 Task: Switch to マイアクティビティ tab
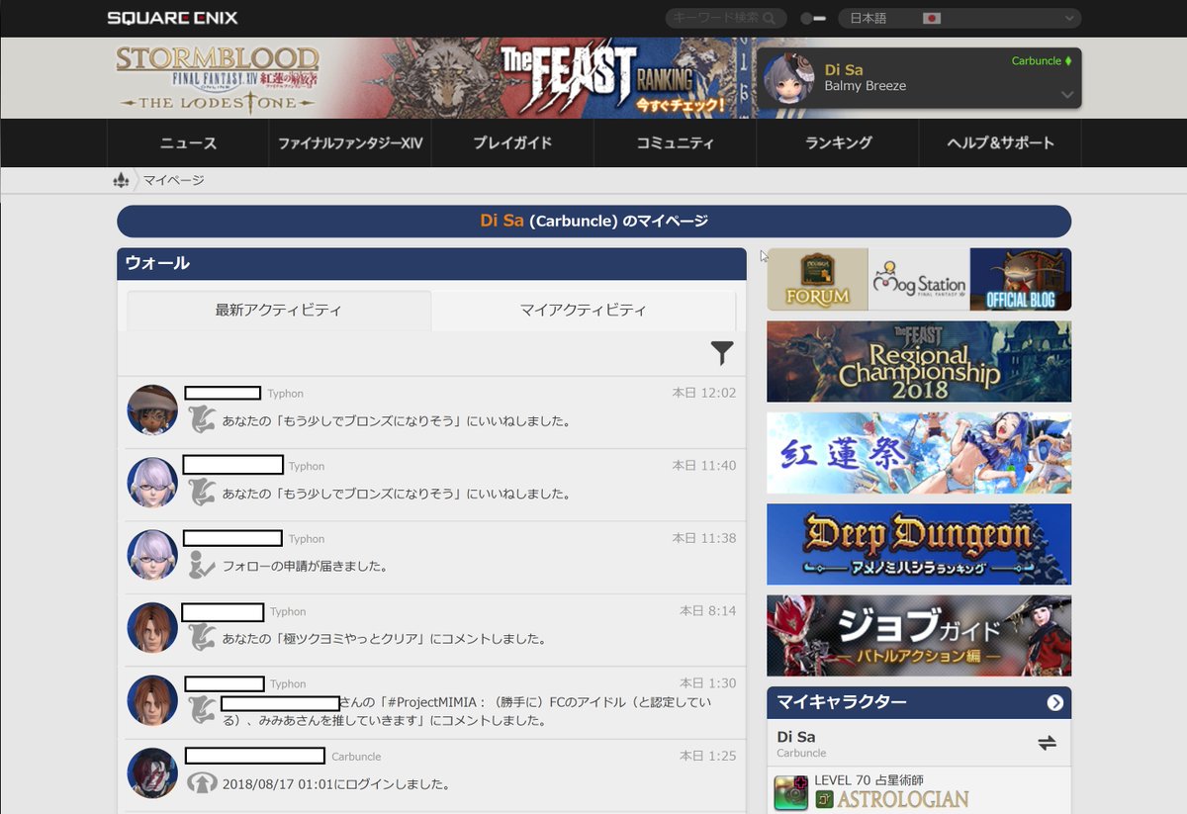click(584, 310)
